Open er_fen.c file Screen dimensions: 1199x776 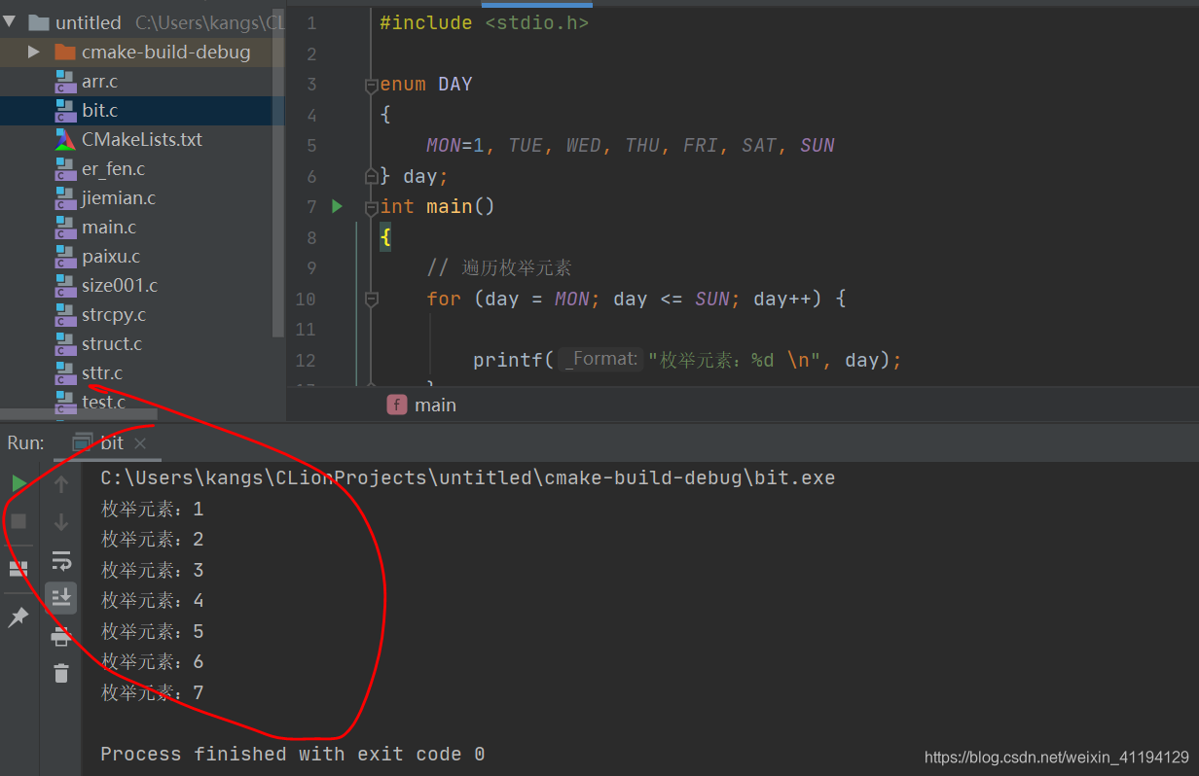113,168
